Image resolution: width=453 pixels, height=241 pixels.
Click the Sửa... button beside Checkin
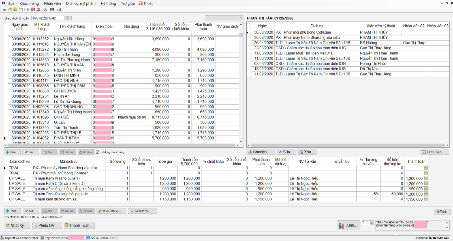(x=287, y=152)
